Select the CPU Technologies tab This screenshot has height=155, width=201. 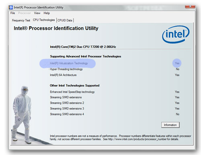[44, 20]
